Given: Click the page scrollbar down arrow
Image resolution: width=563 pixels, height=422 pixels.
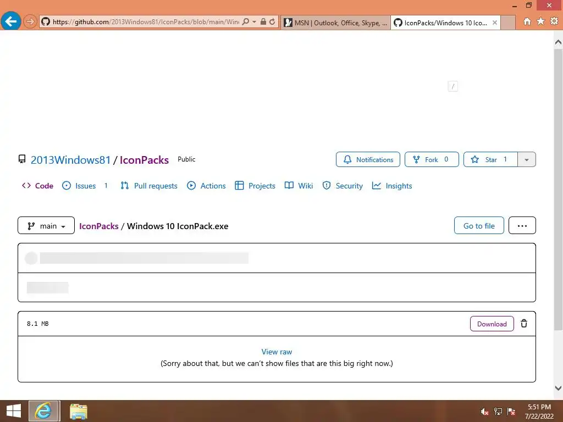Looking at the screenshot, I should pos(558,388).
